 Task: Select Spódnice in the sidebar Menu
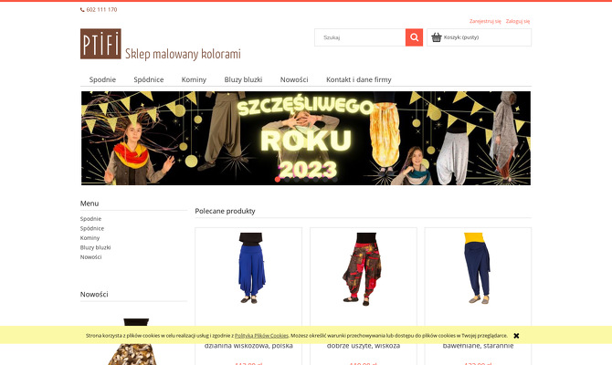point(92,228)
